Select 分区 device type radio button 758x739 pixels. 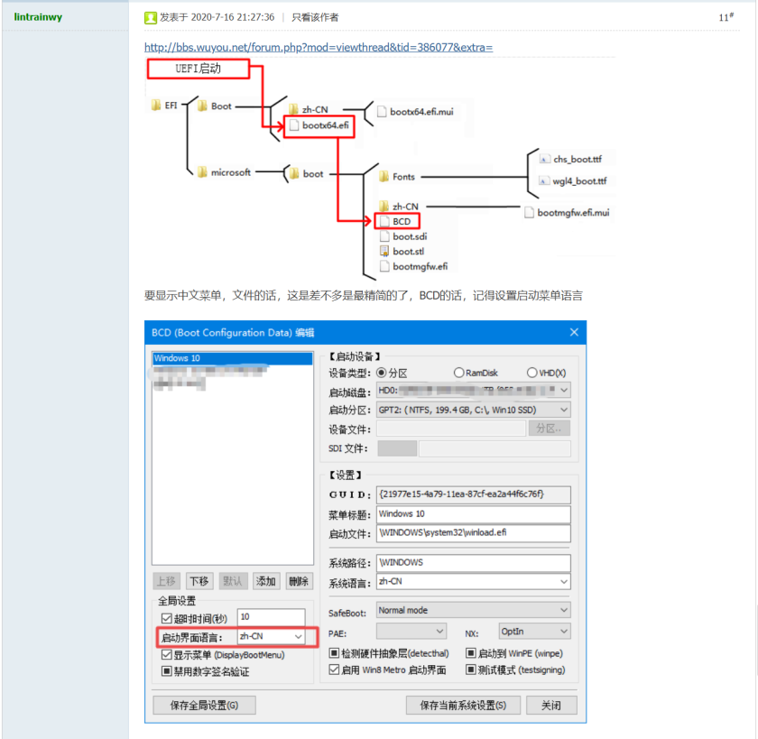point(382,373)
